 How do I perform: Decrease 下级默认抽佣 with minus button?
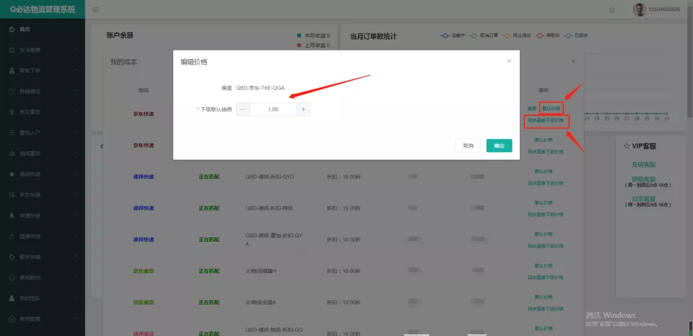click(x=243, y=110)
